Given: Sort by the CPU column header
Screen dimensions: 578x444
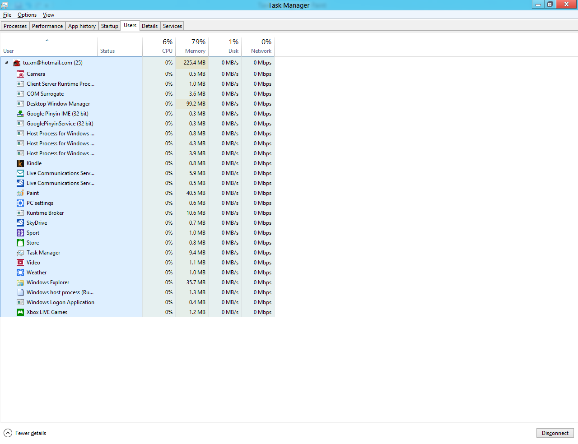Looking at the screenshot, I should pyautogui.click(x=159, y=46).
